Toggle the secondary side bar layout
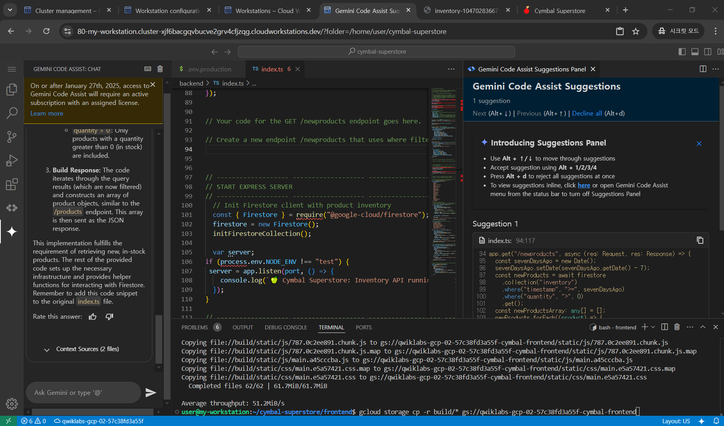Image resolution: width=724 pixels, height=426 pixels. [x=708, y=52]
